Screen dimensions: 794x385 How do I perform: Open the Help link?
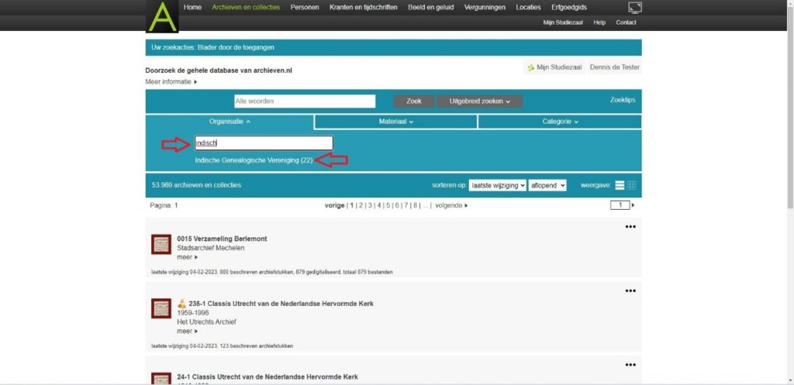[599, 22]
